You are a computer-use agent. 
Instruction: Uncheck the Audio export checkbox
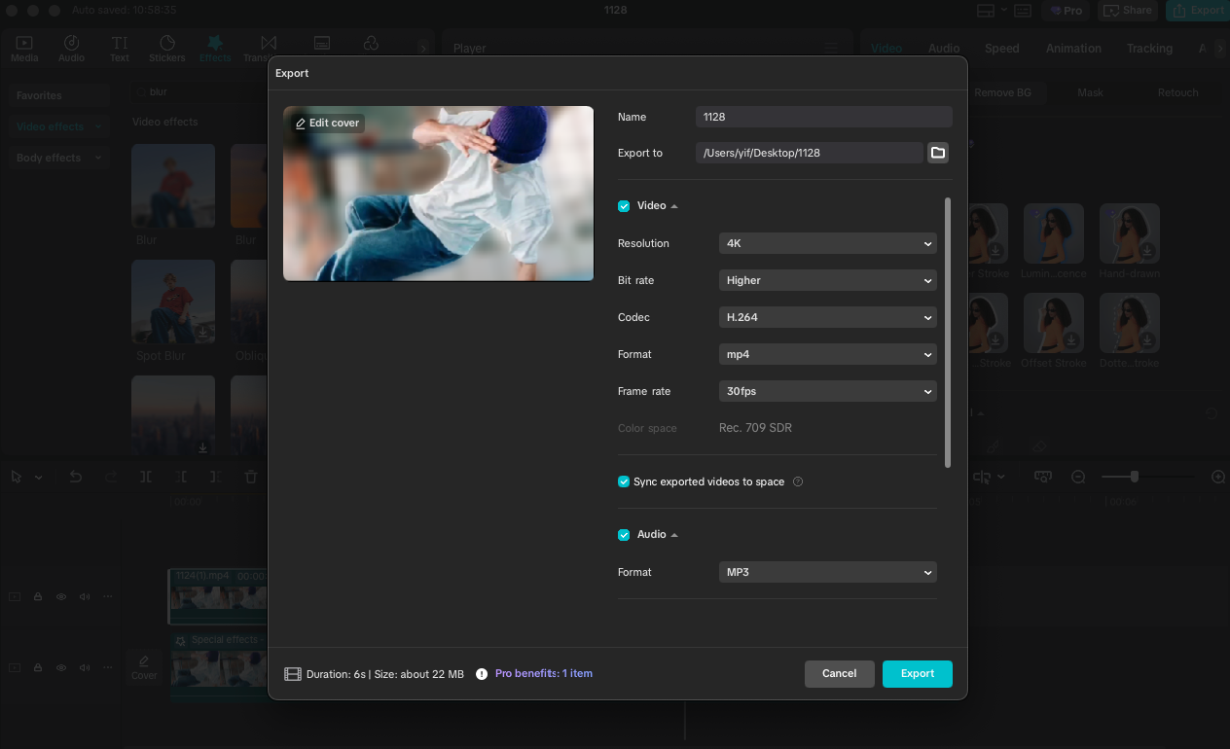(x=623, y=534)
